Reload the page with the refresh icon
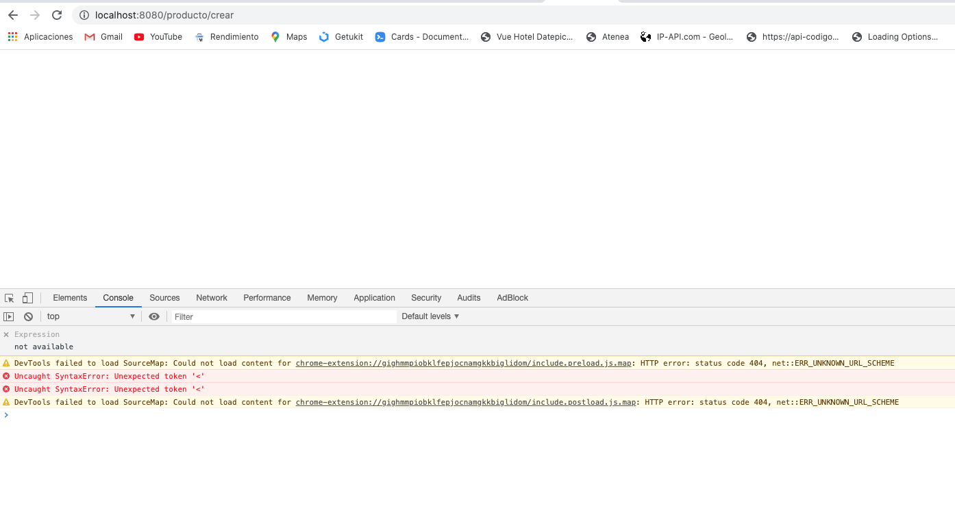The image size is (955, 528). (x=57, y=15)
